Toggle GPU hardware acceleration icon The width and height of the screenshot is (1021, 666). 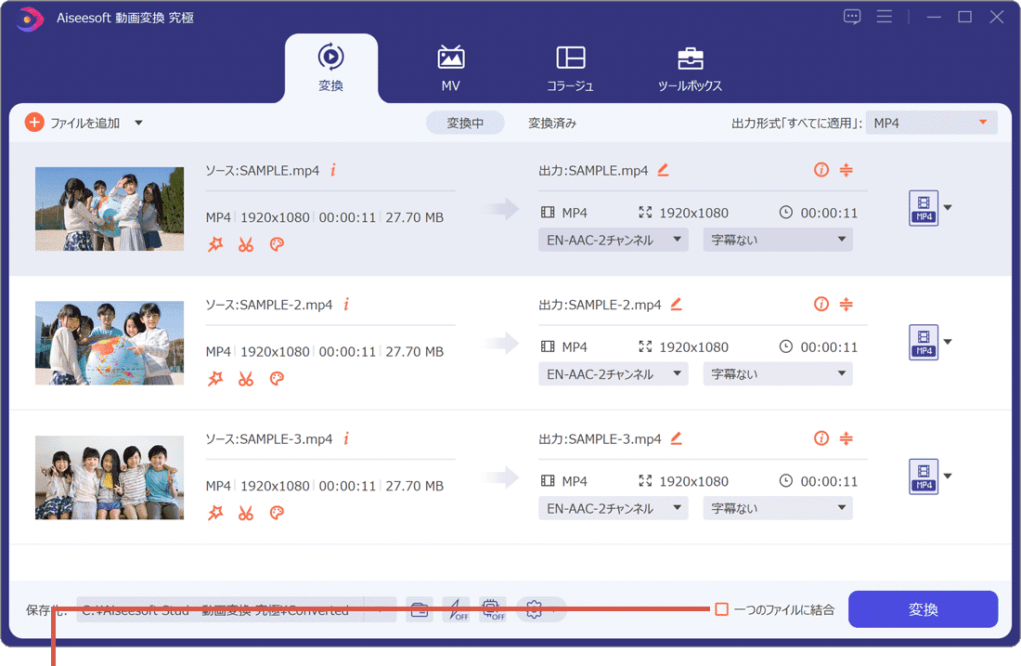coord(493,610)
